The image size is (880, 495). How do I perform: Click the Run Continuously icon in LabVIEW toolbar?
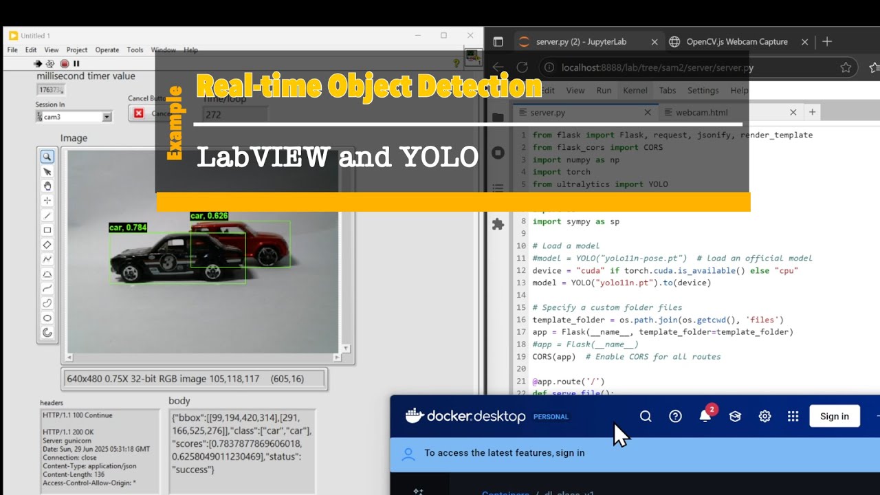coord(50,63)
